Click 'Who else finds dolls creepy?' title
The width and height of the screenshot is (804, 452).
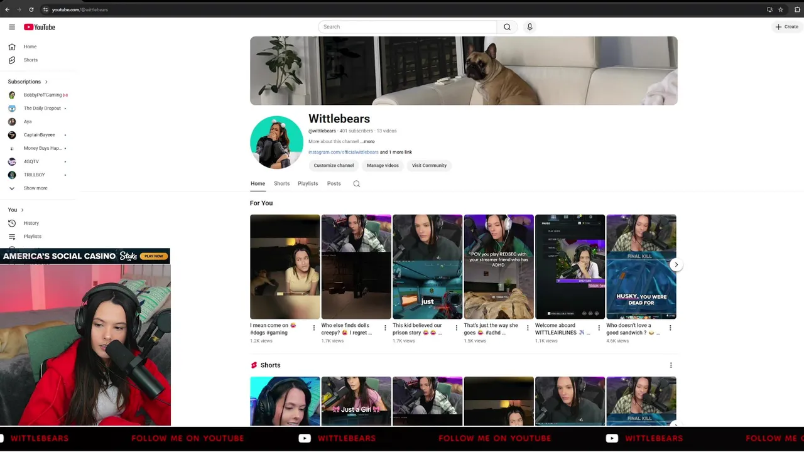pyautogui.click(x=347, y=329)
